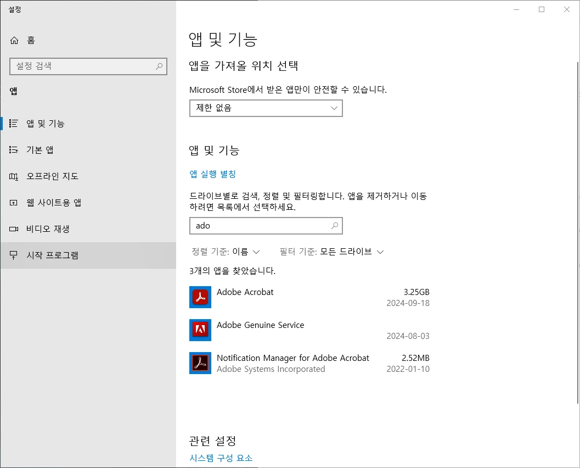
Task: Open the 앱 실행 별칭 link
Action: [x=213, y=174]
